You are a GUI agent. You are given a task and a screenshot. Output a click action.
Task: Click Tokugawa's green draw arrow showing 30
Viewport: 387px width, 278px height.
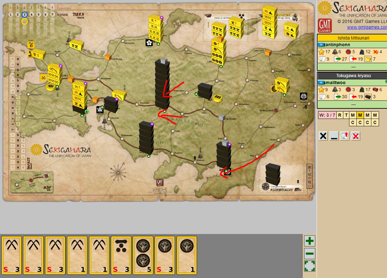tap(337, 97)
